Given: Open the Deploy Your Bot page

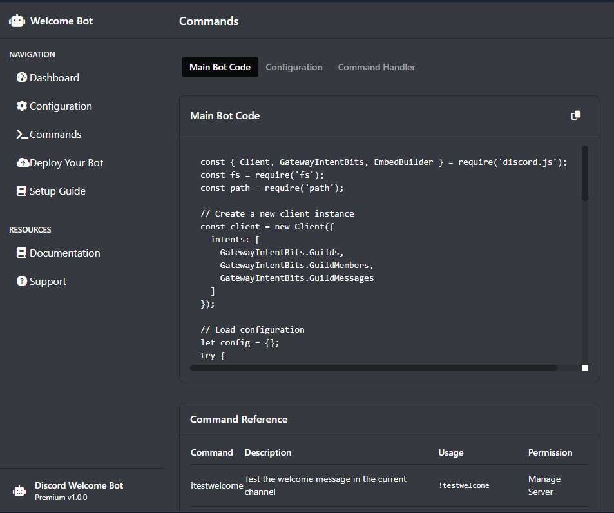Looking at the screenshot, I should coord(66,163).
